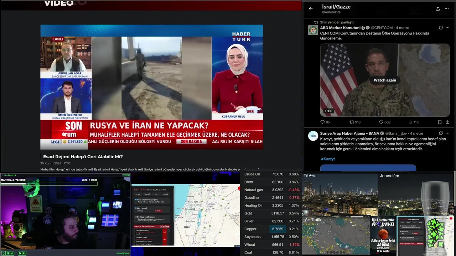Click Shin yeniden paylaştı repost label

tap(337, 22)
